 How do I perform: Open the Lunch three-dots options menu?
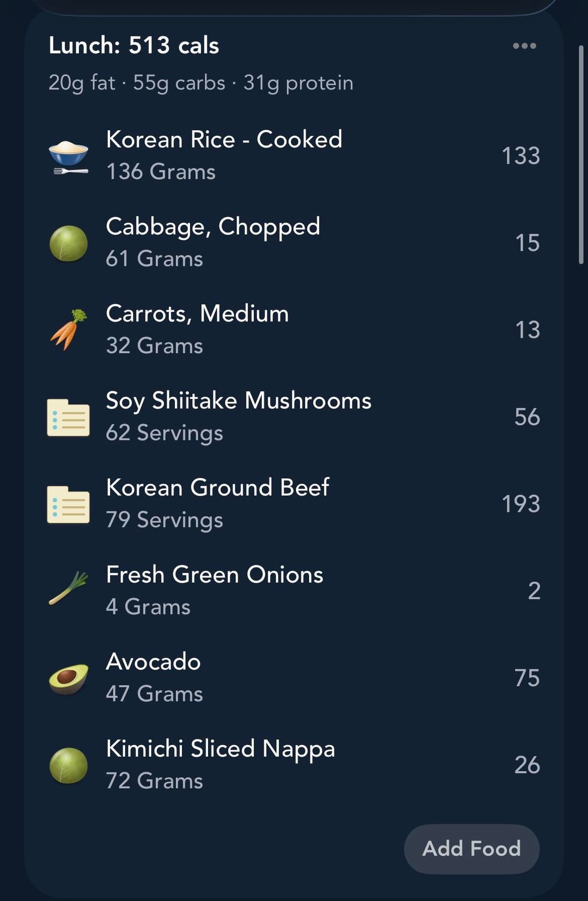(524, 46)
